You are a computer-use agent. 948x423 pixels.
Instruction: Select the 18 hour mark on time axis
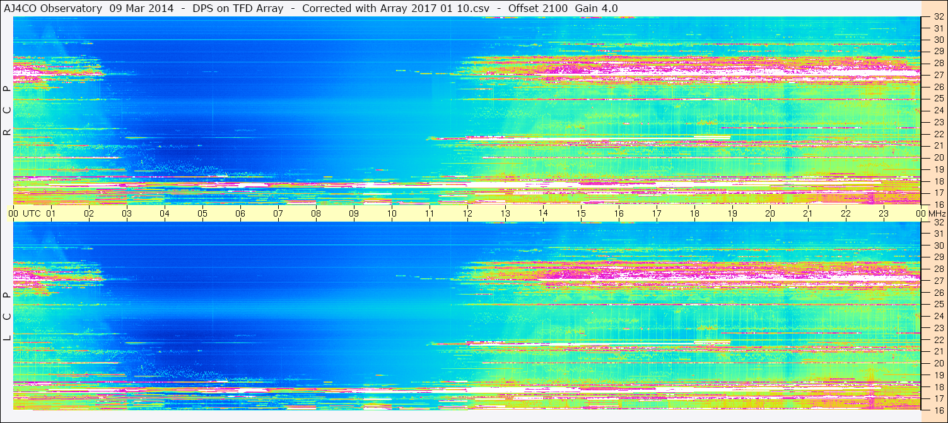pyautogui.click(x=694, y=213)
